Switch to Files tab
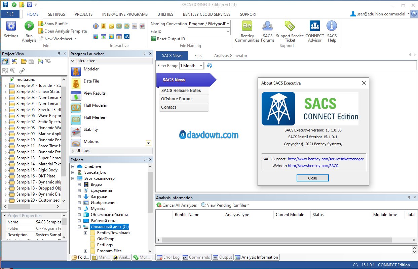Viewport: 418px width, 269px height. 198,56
